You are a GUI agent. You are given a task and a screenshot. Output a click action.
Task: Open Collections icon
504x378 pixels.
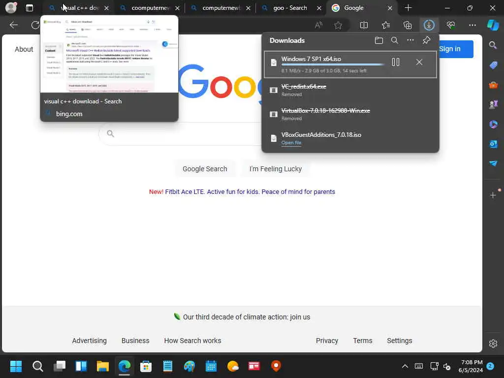408,25
